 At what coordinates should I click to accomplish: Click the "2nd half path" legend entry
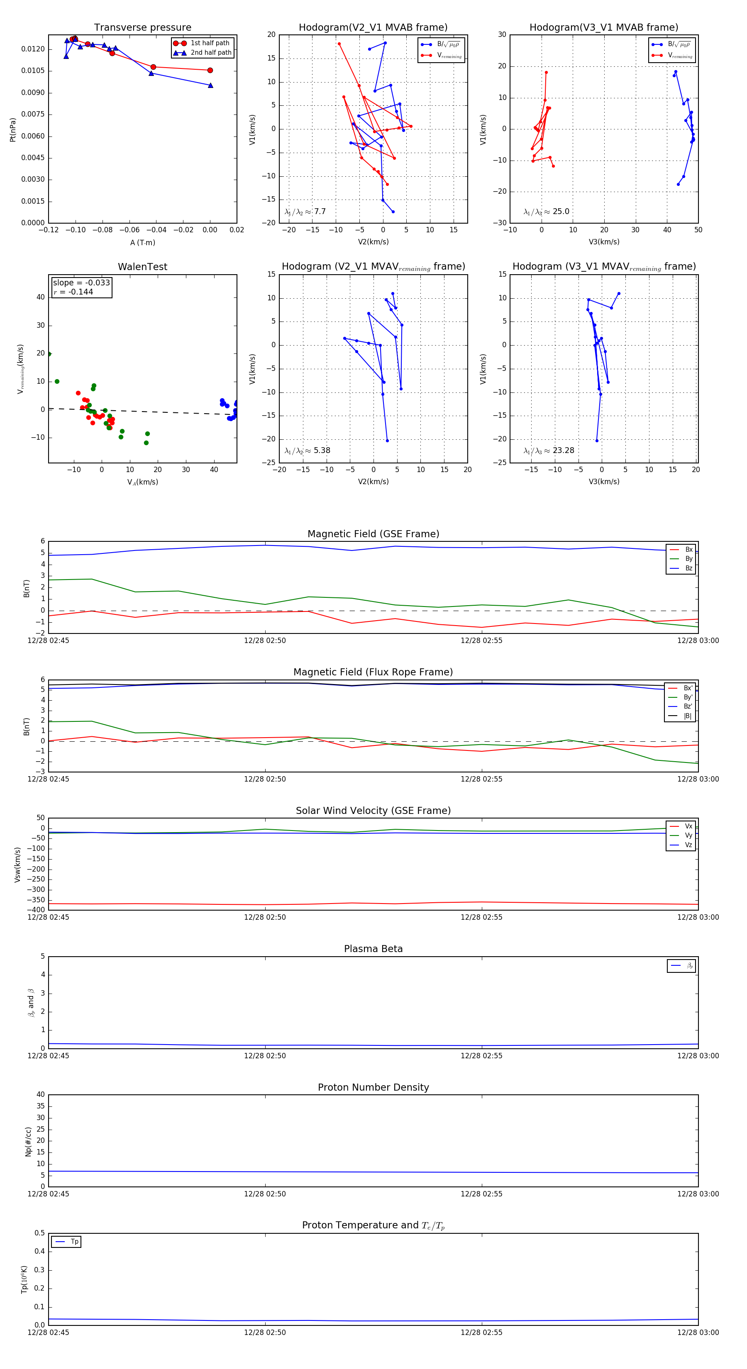pos(203,53)
